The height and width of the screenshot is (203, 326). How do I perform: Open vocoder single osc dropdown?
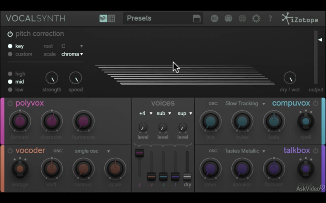93,151
